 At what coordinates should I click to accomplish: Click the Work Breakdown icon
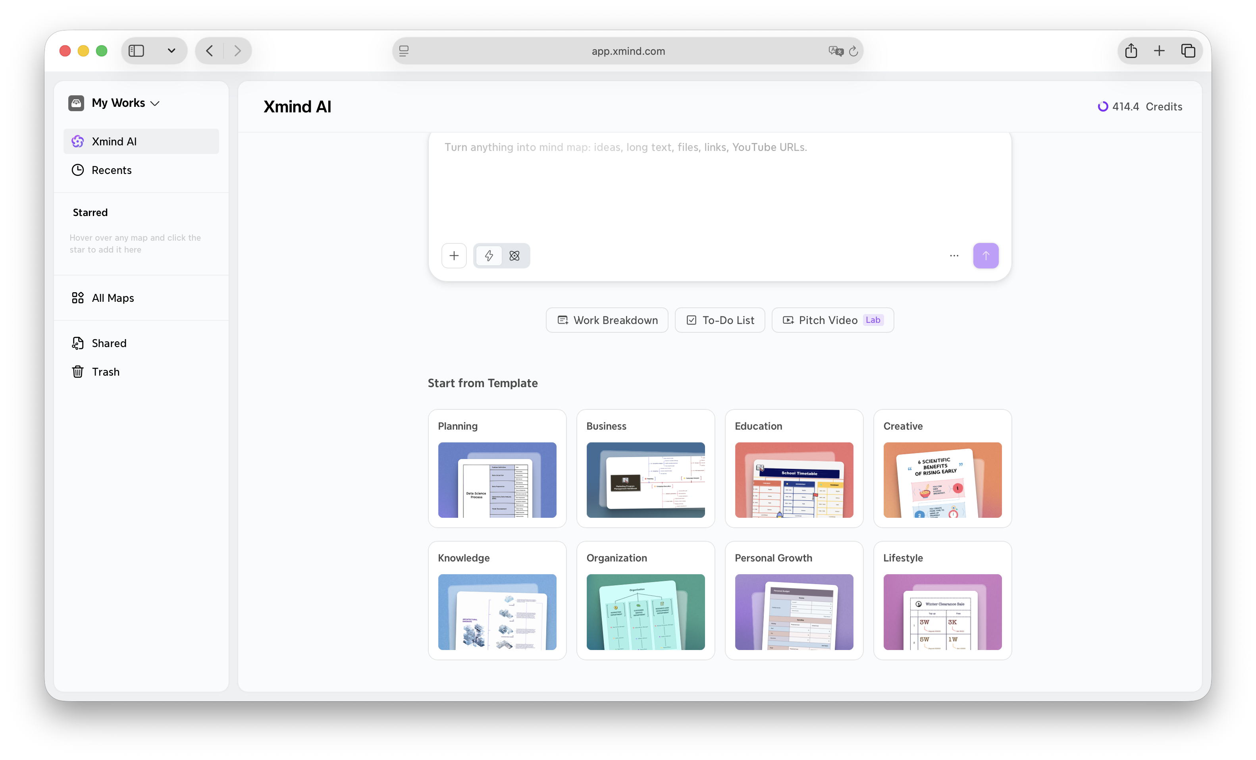(562, 320)
